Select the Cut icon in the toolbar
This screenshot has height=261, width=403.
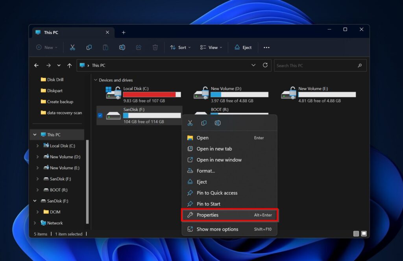click(72, 47)
